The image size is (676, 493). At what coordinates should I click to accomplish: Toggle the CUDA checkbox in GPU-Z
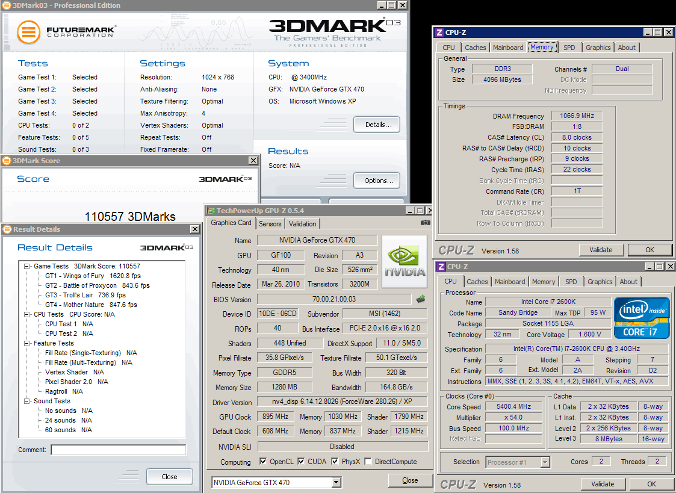click(301, 462)
